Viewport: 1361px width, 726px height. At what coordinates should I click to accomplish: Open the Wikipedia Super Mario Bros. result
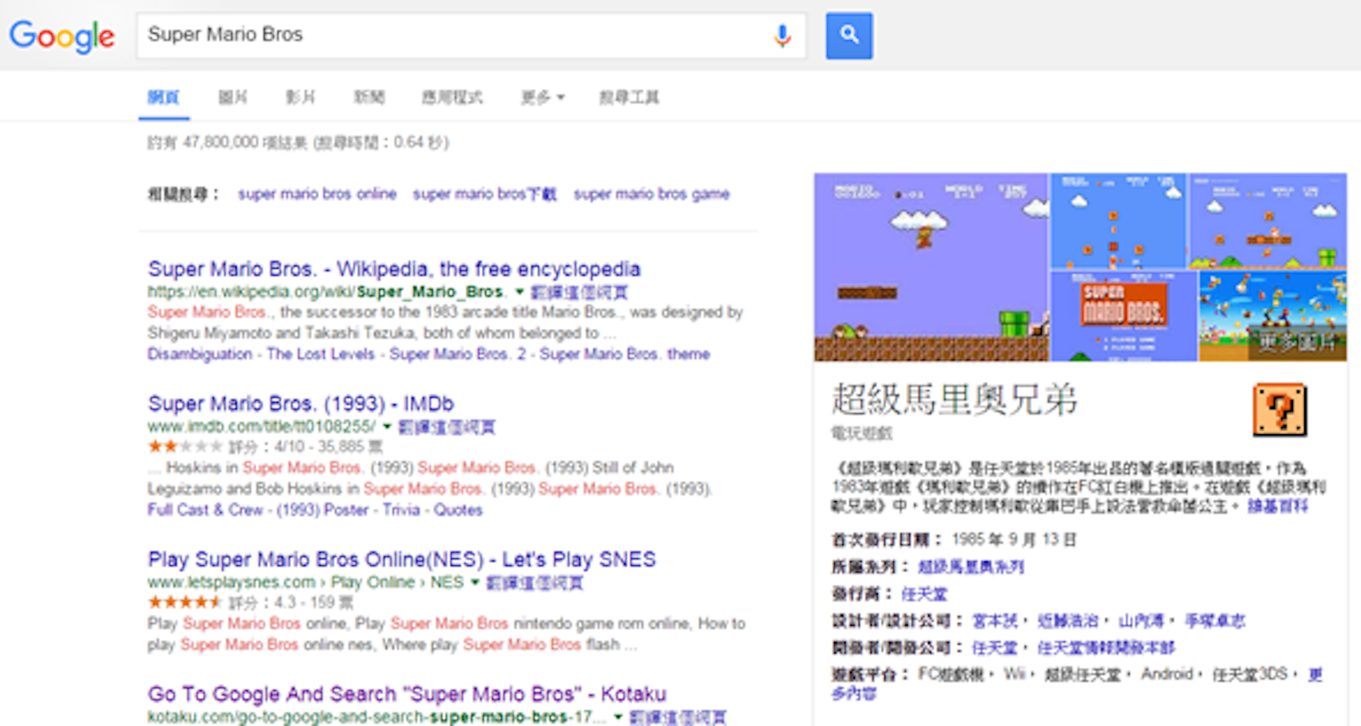pos(394,269)
